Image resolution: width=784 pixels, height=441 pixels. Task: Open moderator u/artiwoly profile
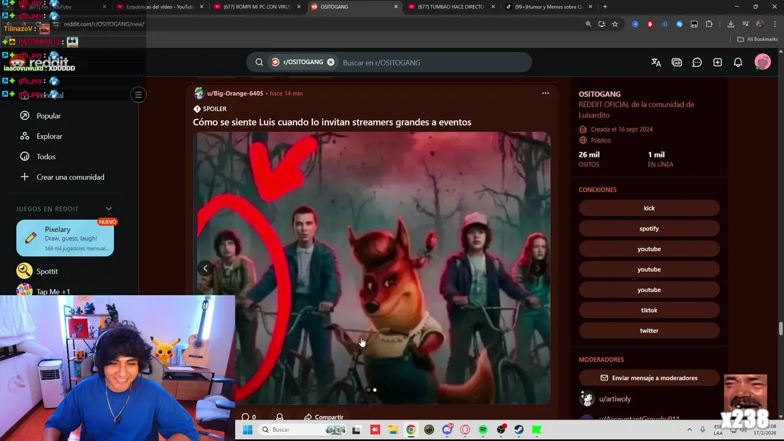[x=615, y=399]
